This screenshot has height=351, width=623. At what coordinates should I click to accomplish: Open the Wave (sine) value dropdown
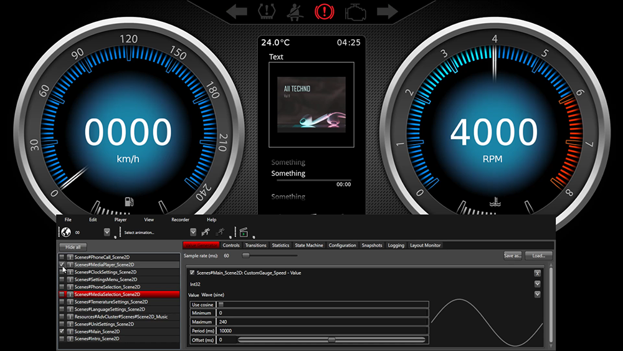coord(537,294)
